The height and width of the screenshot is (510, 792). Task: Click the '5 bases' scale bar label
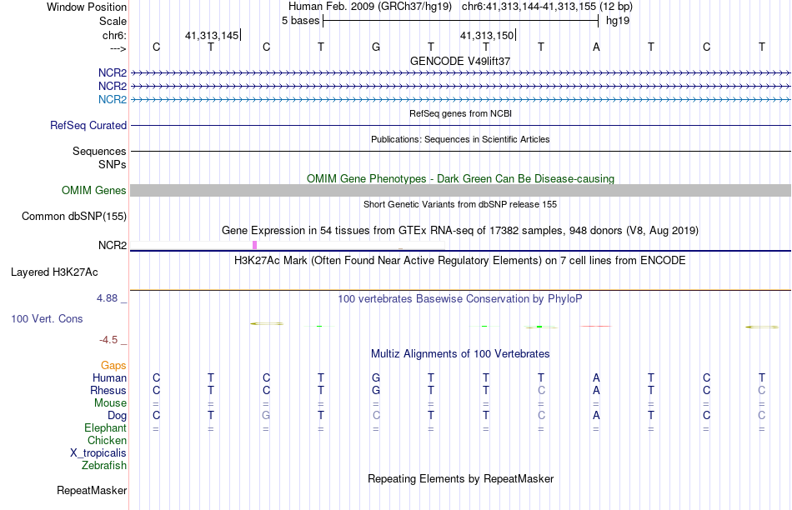click(300, 21)
